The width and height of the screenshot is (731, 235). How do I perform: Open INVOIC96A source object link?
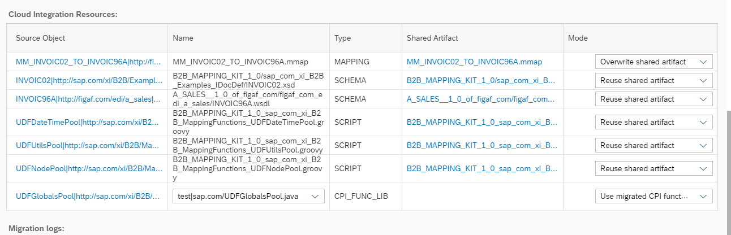point(89,99)
